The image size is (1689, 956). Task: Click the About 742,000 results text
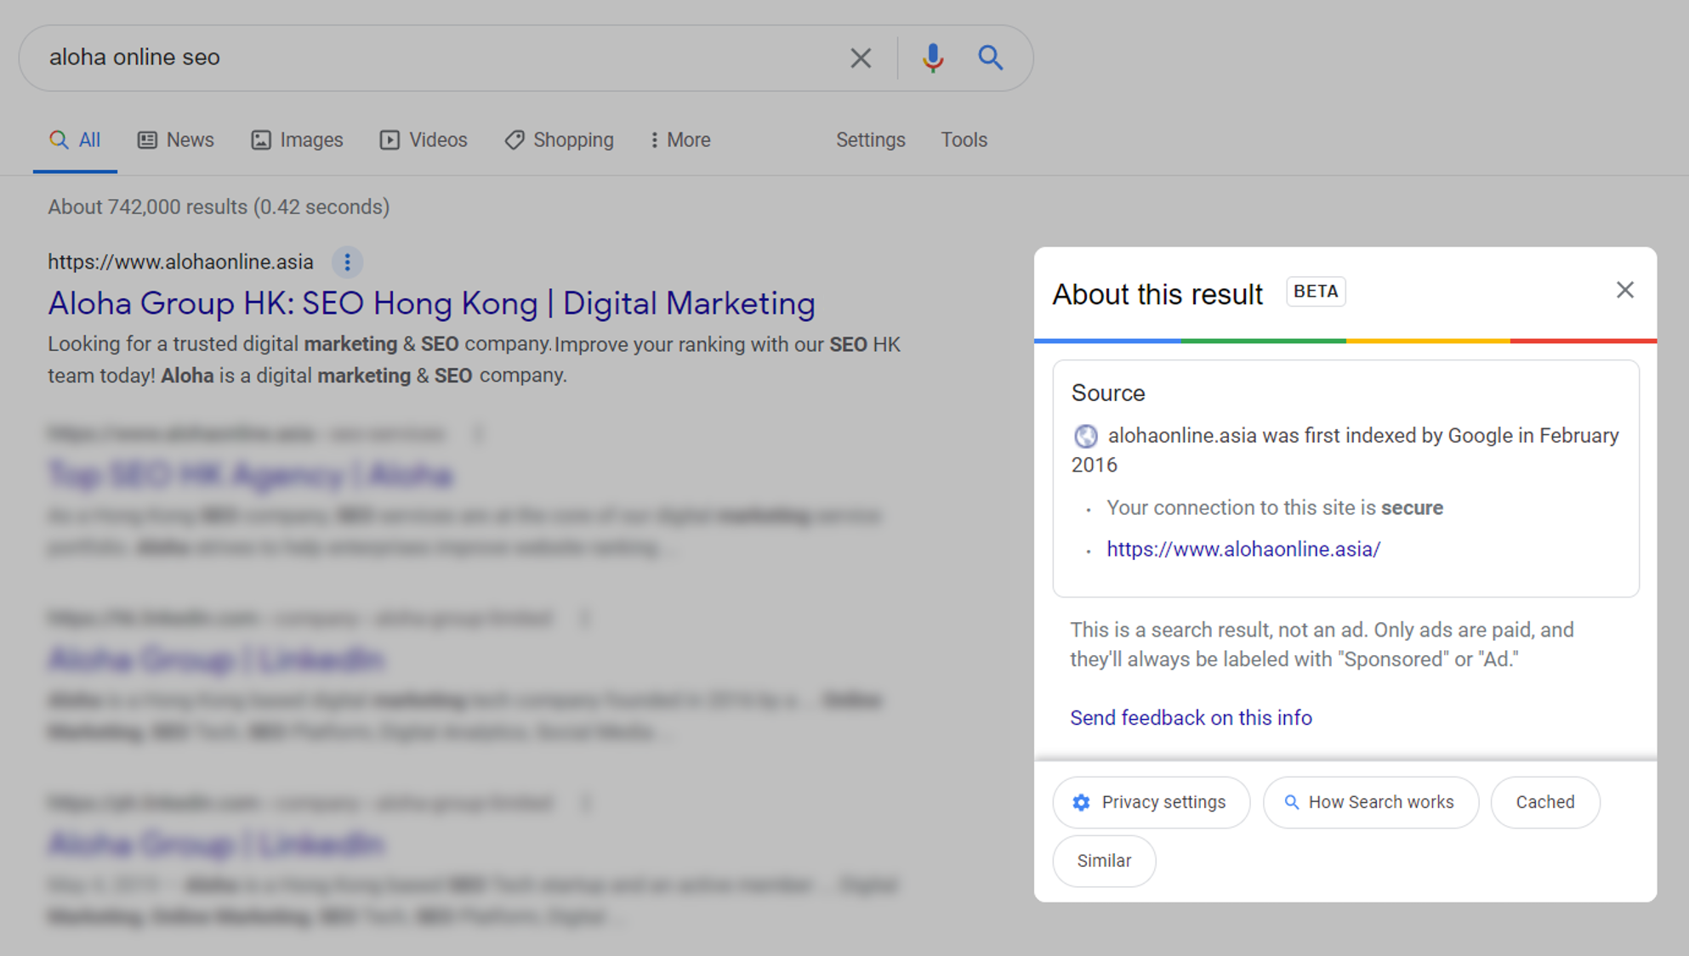[219, 207]
